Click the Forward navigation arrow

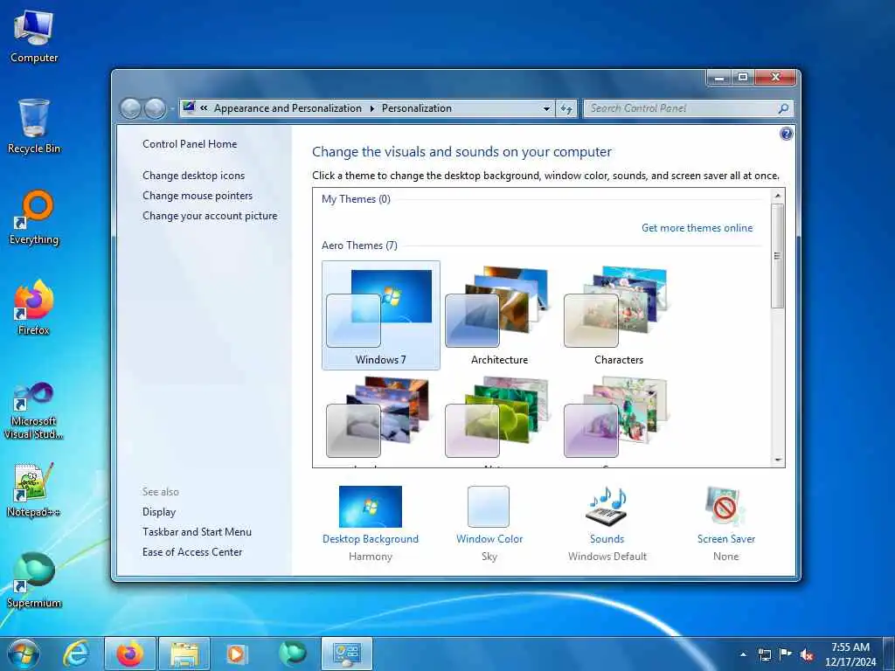click(155, 107)
